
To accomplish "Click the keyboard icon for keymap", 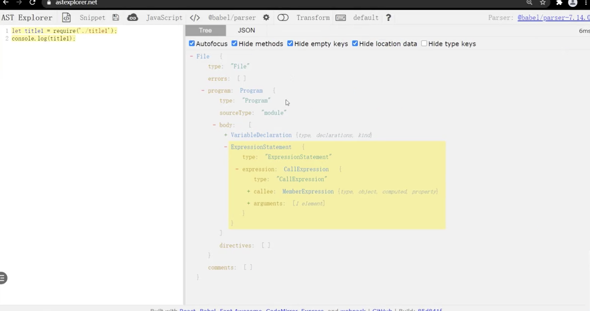I will tap(340, 17).
